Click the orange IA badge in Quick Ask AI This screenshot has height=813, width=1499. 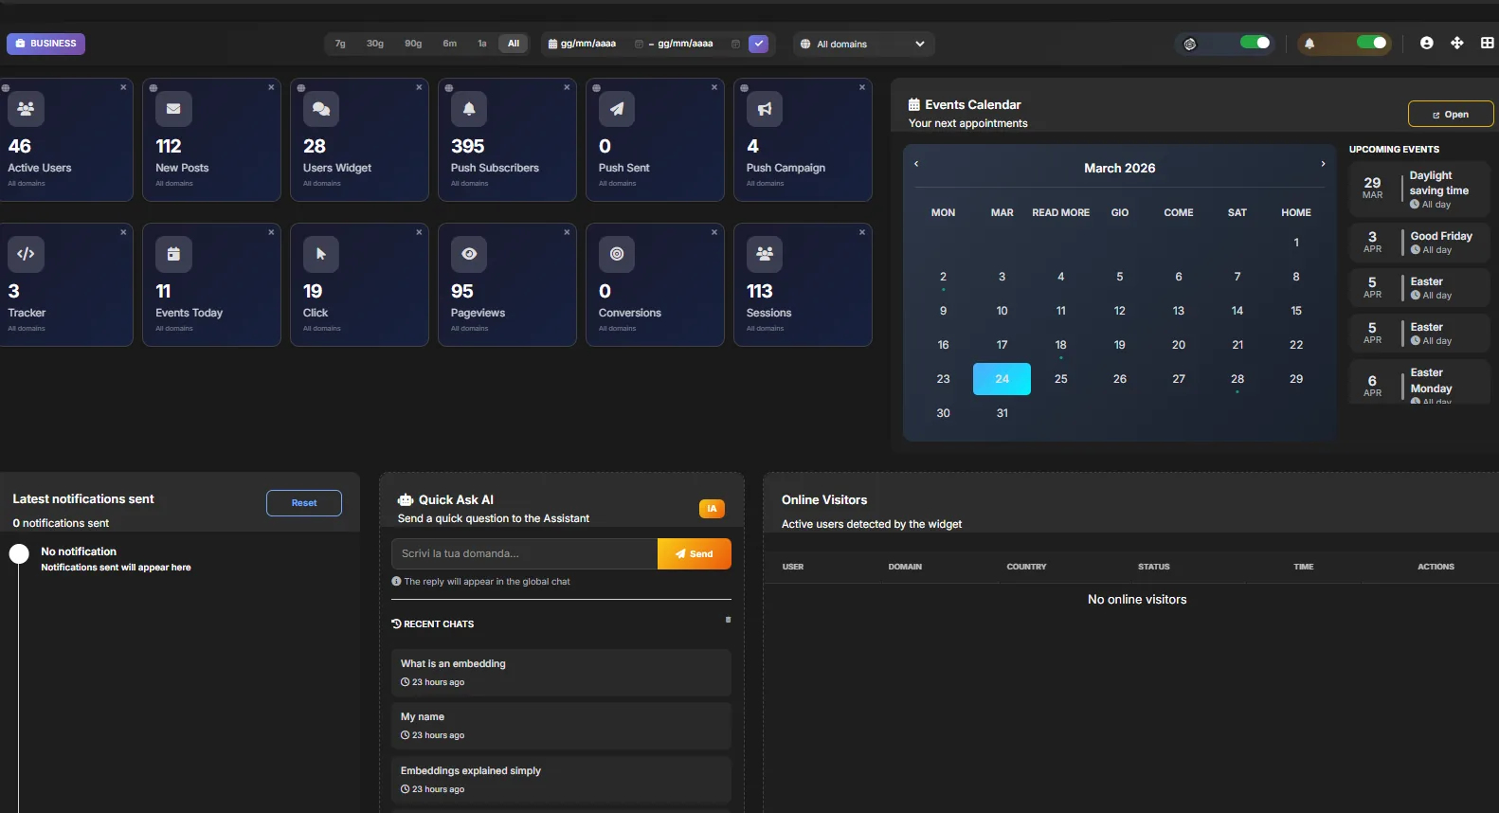[x=712, y=509]
